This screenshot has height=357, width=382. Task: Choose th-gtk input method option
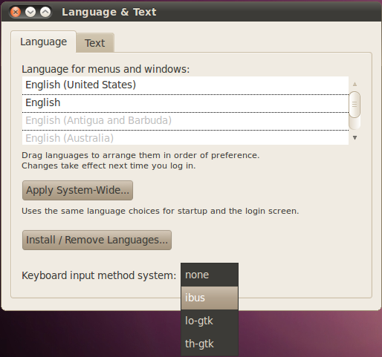[210, 344]
